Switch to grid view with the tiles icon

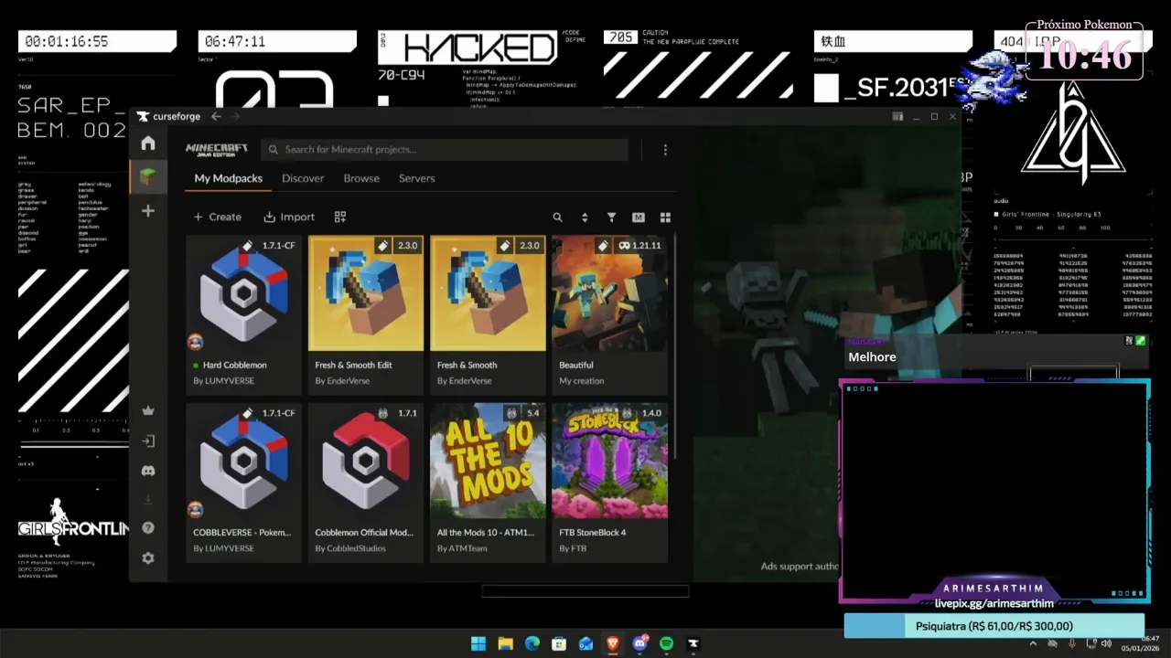(x=665, y=218)
